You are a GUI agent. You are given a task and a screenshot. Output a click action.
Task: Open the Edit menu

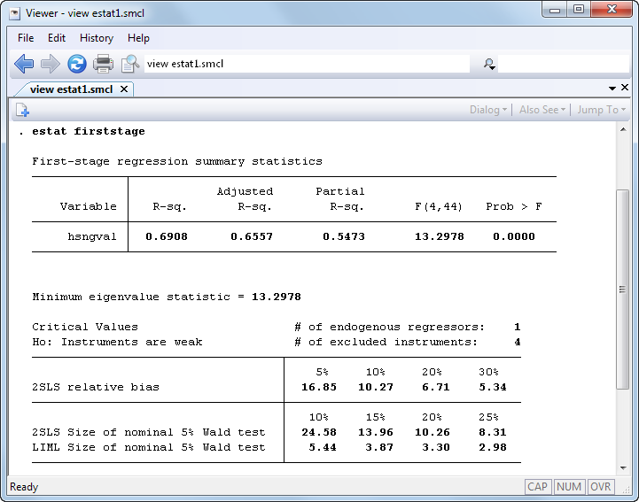pos(57,38)
